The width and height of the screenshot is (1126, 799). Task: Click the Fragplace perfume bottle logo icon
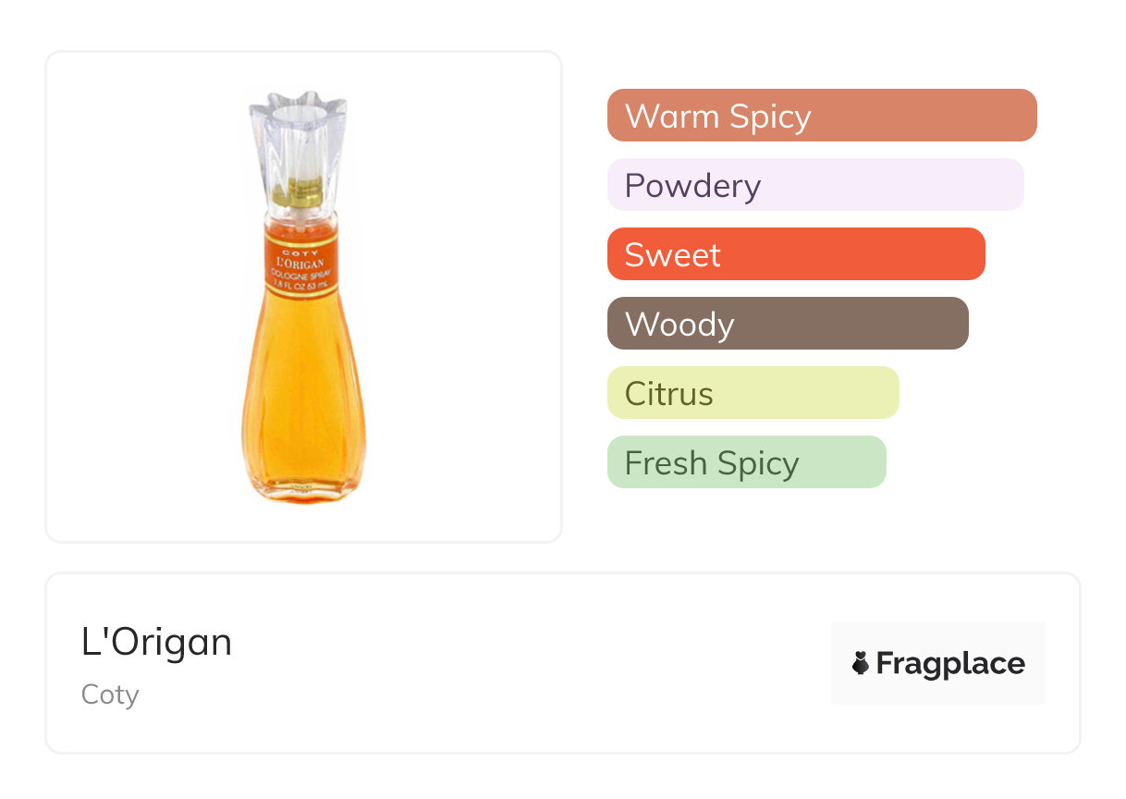tap(861, 663)
